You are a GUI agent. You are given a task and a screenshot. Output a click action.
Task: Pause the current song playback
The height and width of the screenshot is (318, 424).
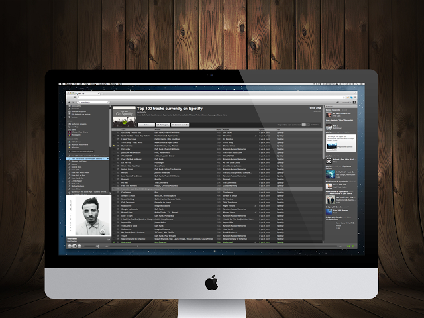click(x=74, y=246)
